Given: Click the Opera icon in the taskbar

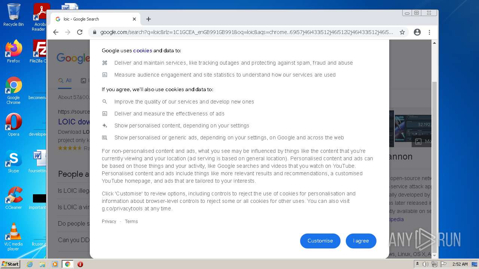Looking at the screenshot, I should click(80, 264).
